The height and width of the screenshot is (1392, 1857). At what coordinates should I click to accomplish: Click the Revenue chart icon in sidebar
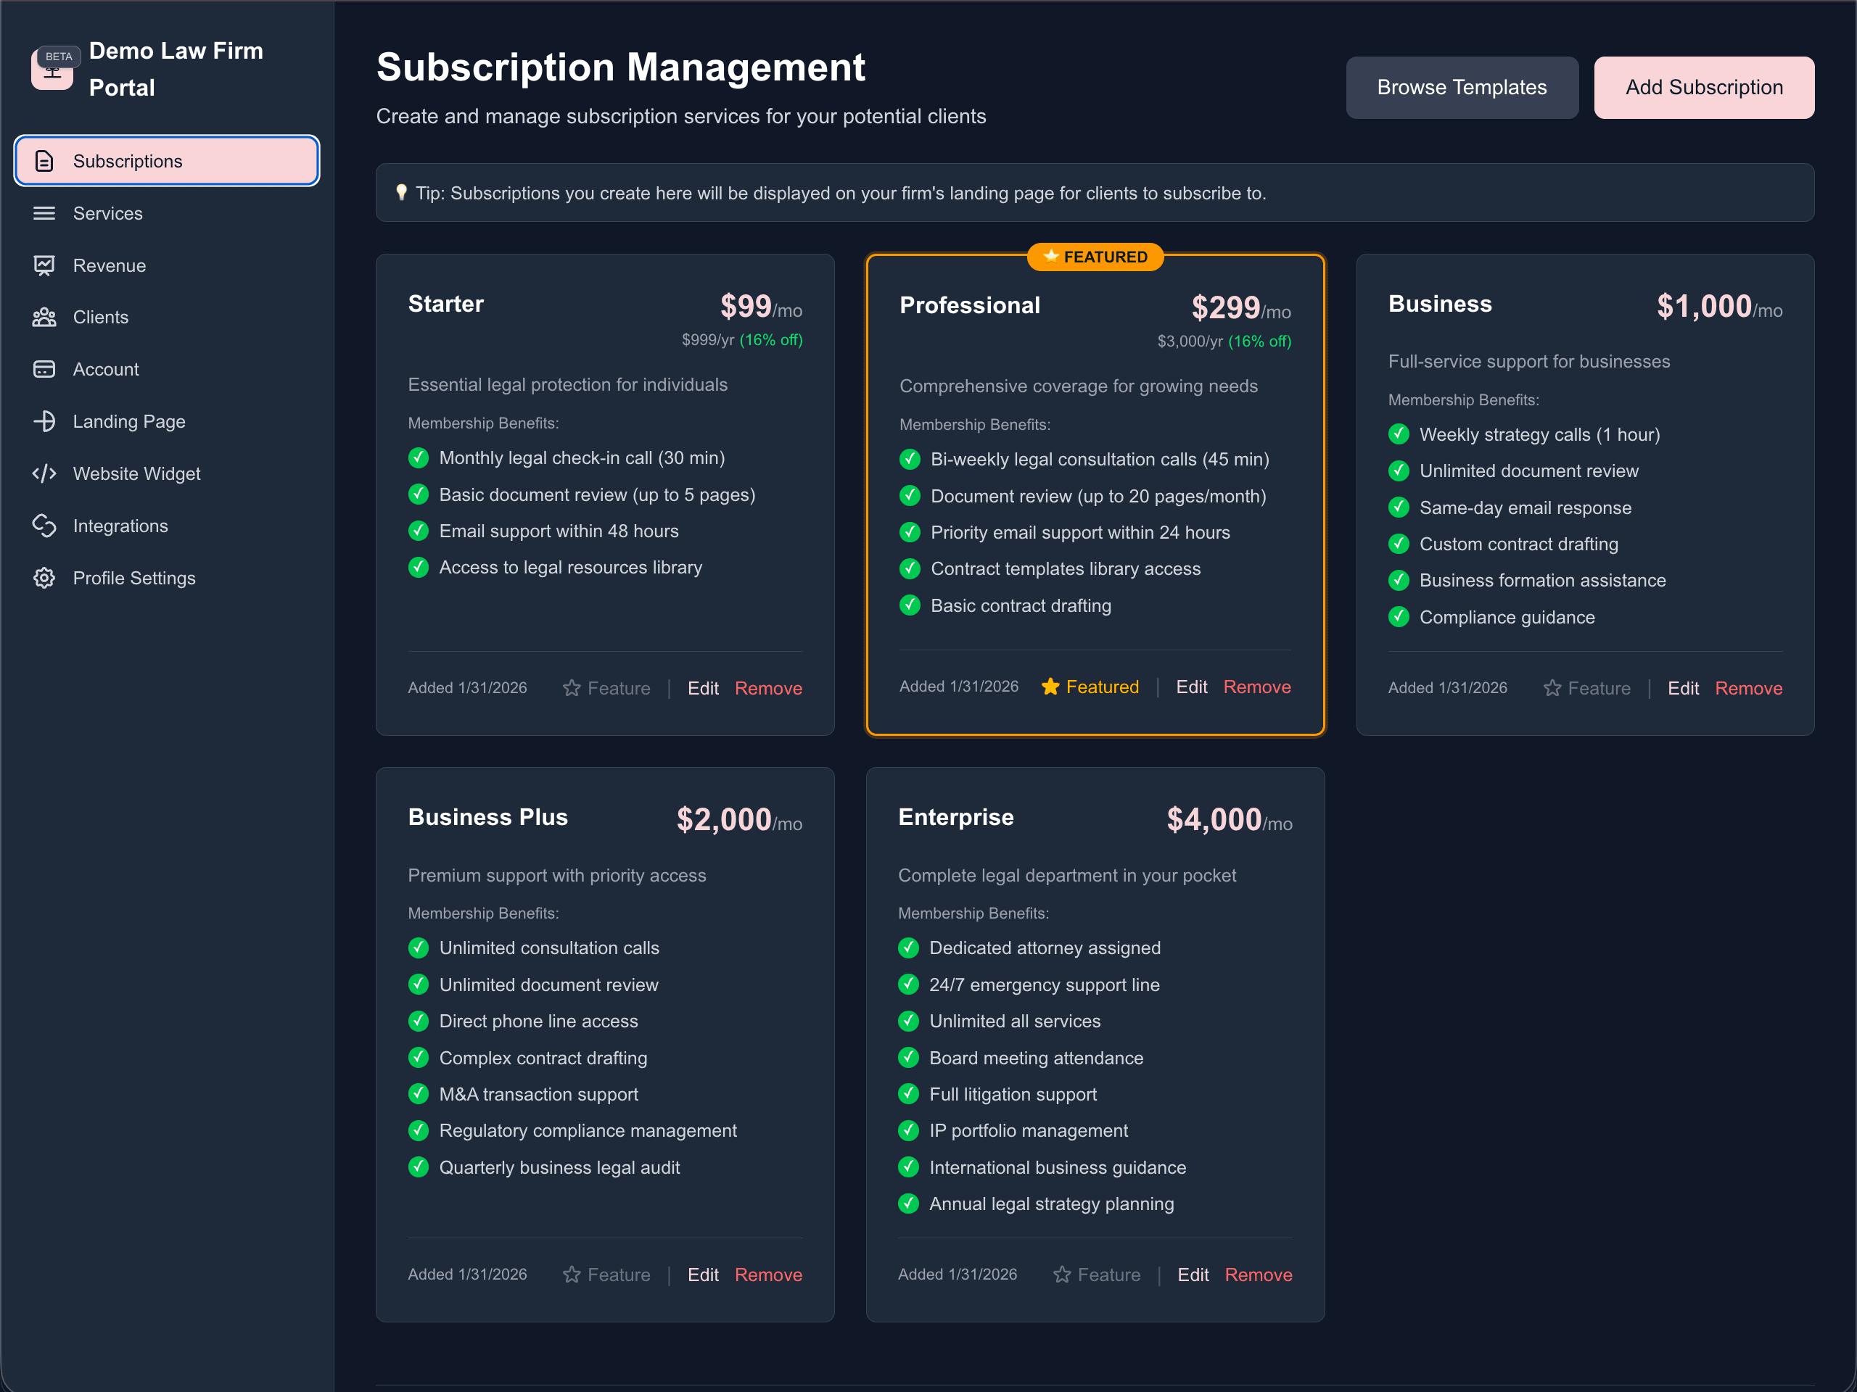[44, 265]
